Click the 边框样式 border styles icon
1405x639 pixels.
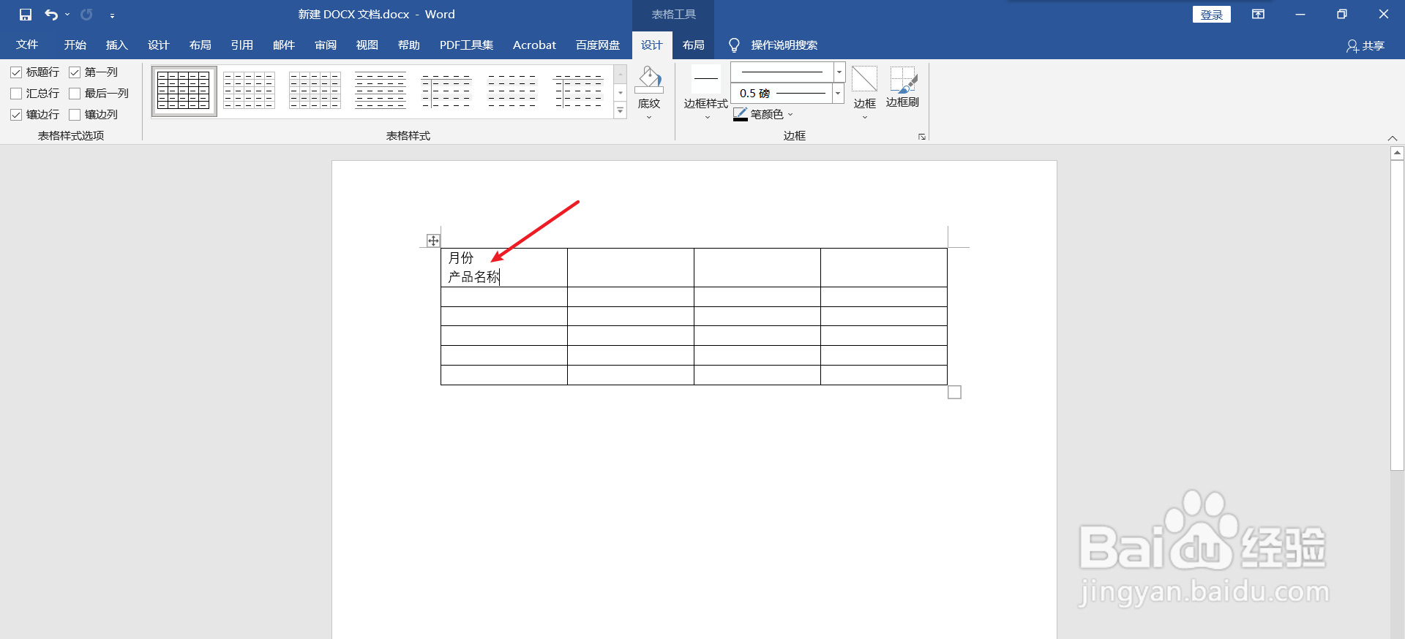706,78
